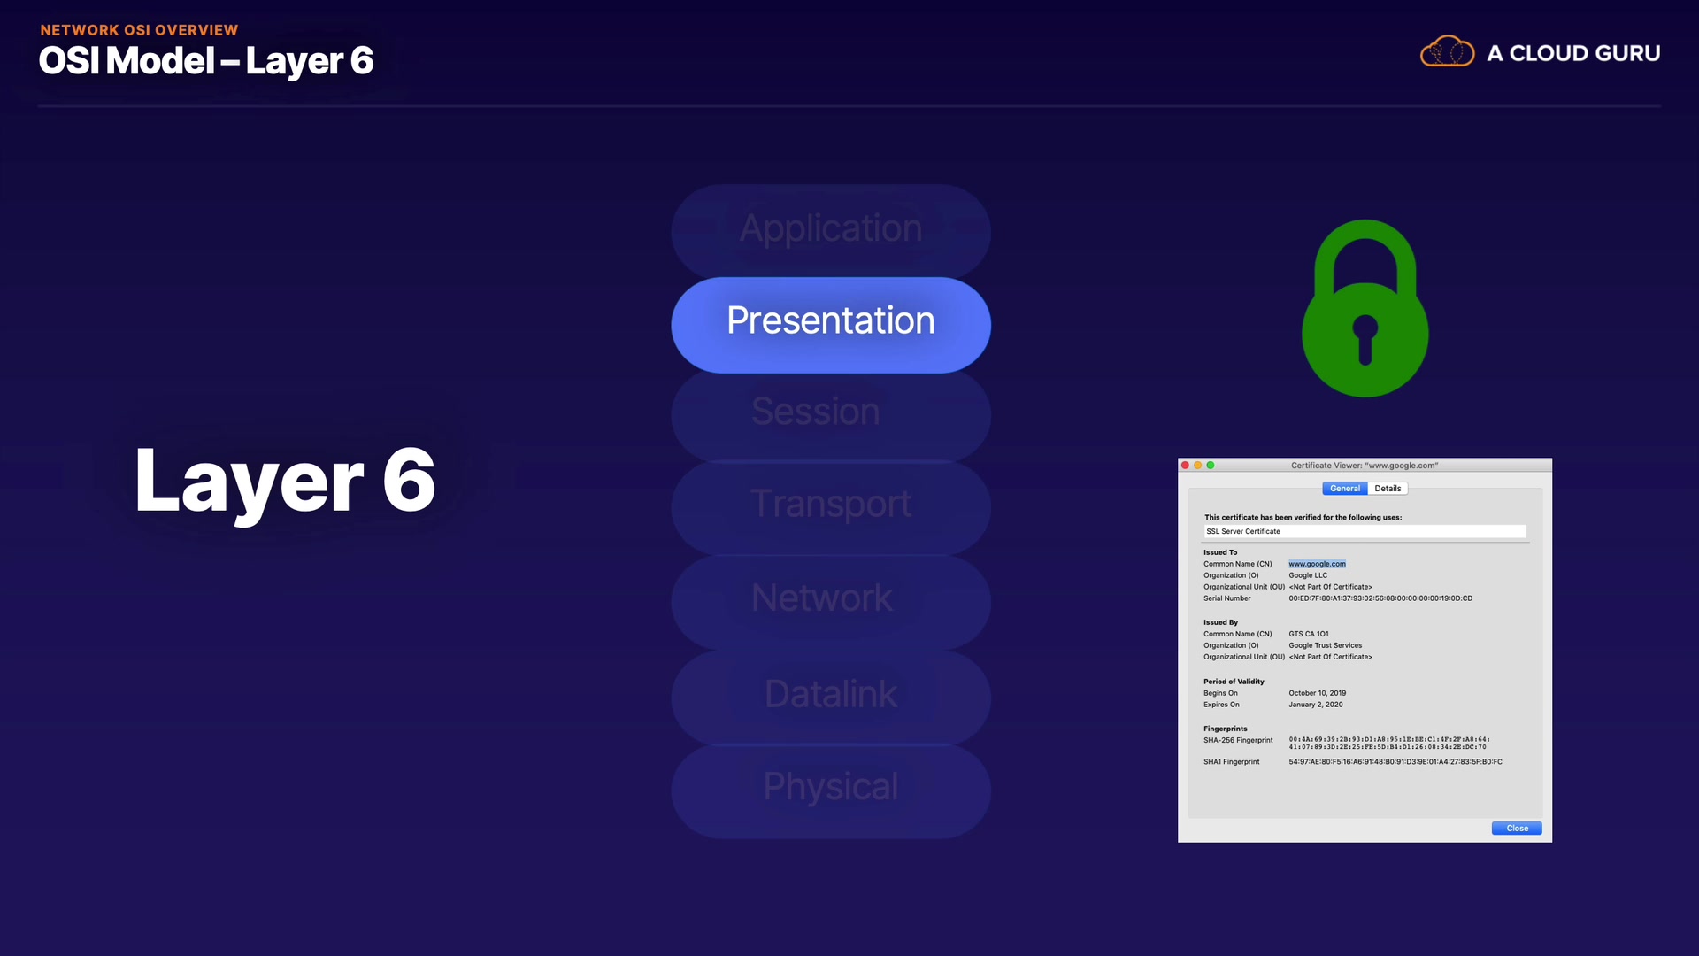Click the SHA-256 fingerprint value
Viewport: 1699px width, 956px height.
pos(1388,743)
